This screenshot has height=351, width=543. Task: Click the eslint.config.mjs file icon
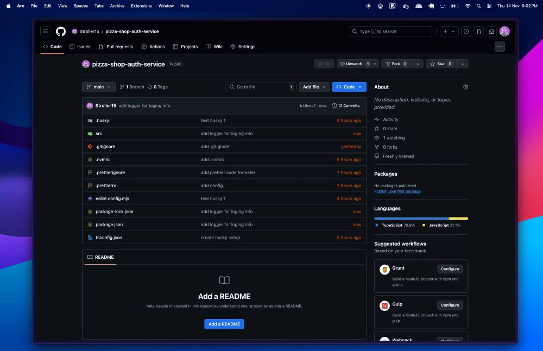click(90, 199)
